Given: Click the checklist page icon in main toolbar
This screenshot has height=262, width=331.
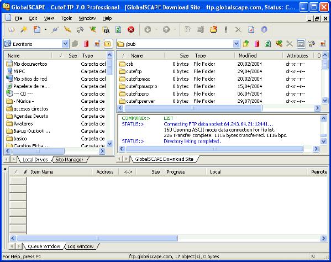Looking at the screenshot, I should tap(251, 30).
